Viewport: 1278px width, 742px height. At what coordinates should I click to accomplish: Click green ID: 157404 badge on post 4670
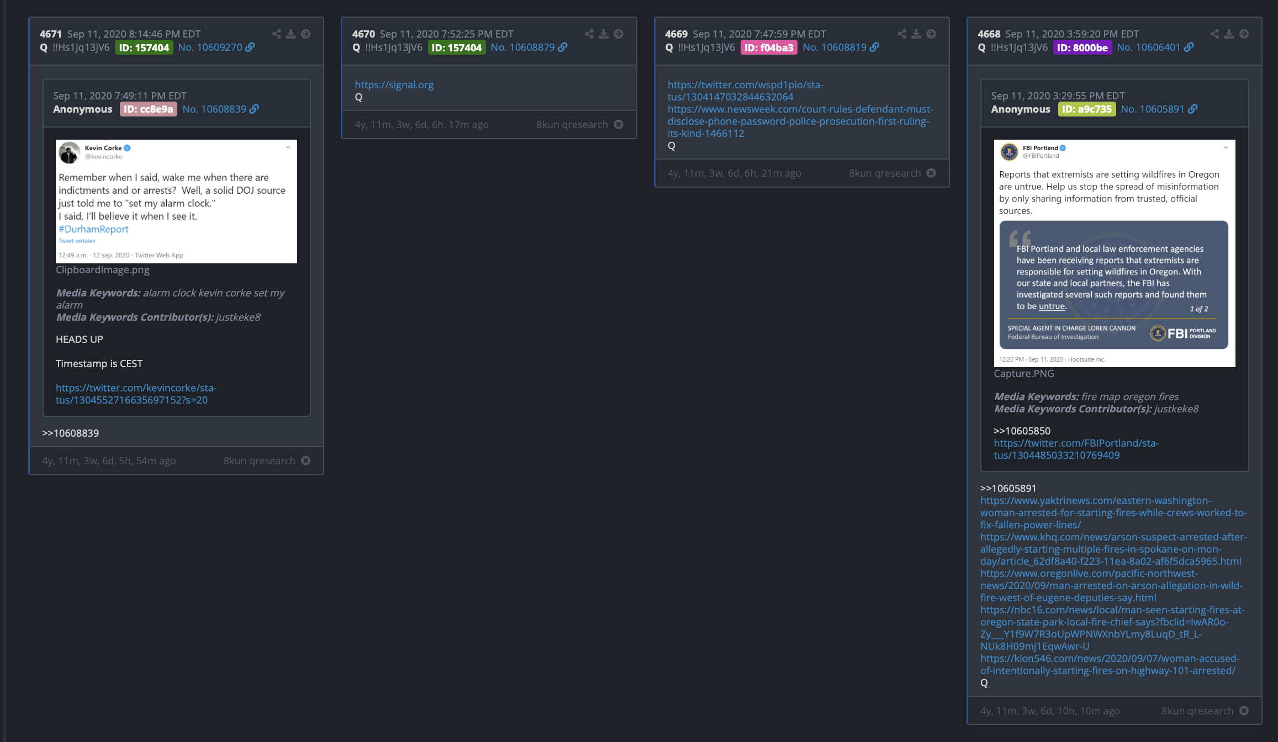tap(456, 47)
